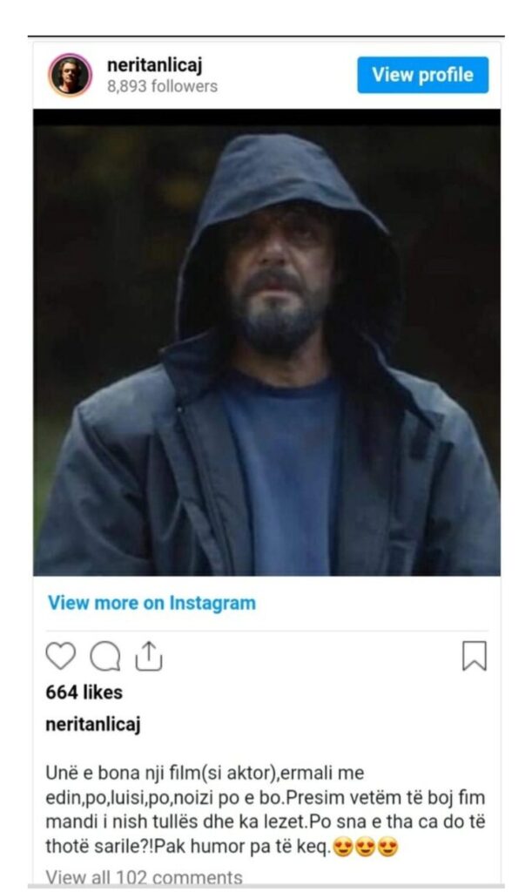Image resolution: width=532 pixels, height=892 pixels.
Task: Open the neritanlicaj profile avatar
Action: coord(71,75)
